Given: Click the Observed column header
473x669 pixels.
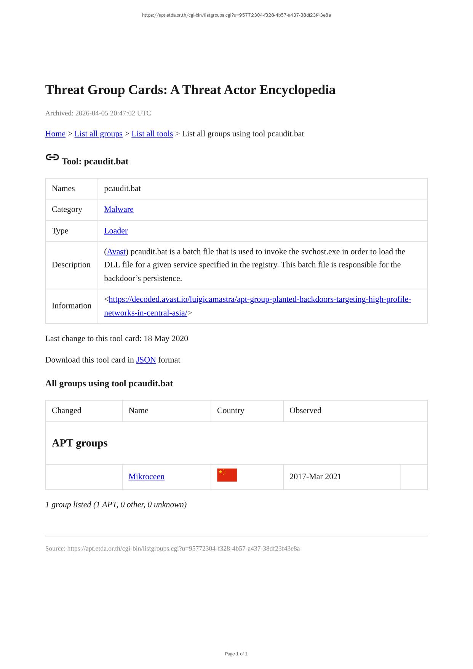Looking at the screenshot, I should pyautogui.click(x=305, y=411).
